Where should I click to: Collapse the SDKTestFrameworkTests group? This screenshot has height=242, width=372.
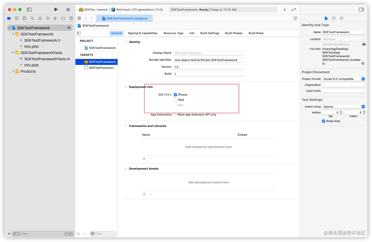[x=13, y=52]
